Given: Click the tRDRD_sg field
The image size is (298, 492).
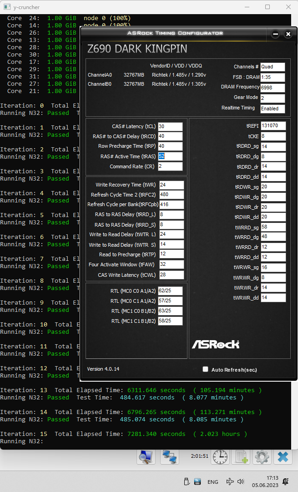Looking at the screenshot, I should coord(273,146).
